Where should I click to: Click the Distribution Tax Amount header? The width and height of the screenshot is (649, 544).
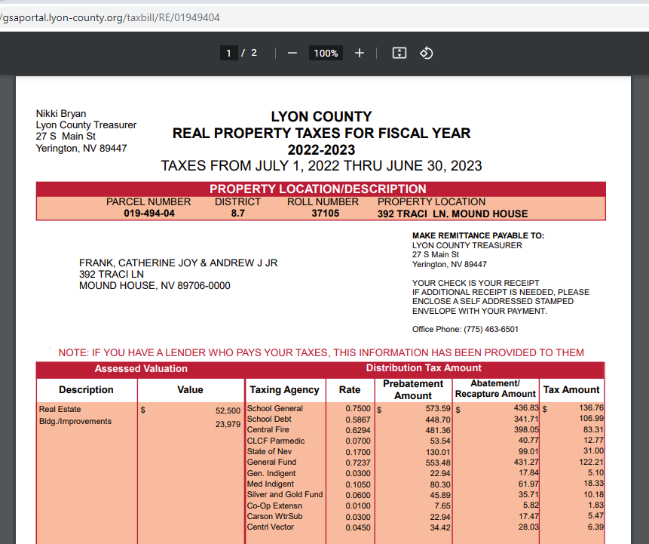423,368
